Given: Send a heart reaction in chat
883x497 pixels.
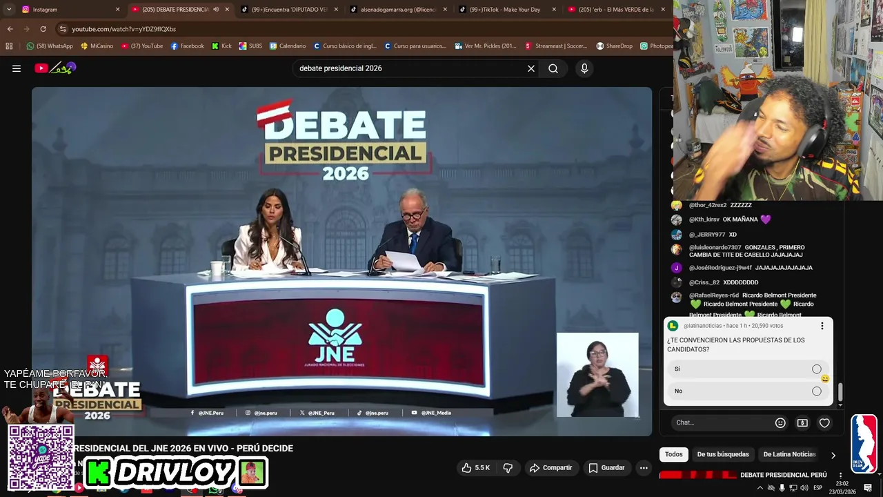Looking at the screenshot, I should point(824,423).
